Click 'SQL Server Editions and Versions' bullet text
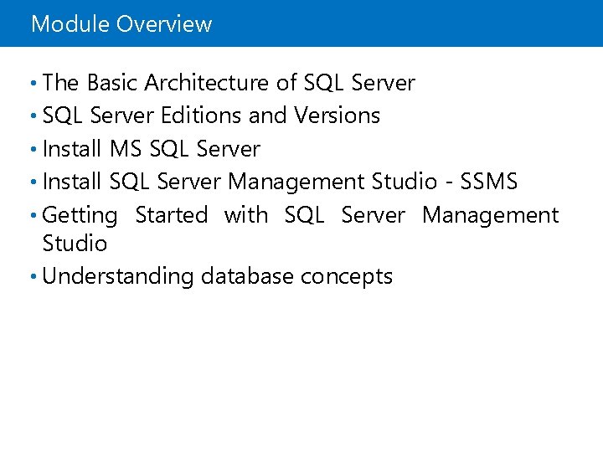The width and height of the screenshot is (603, 452). point(211,116)
